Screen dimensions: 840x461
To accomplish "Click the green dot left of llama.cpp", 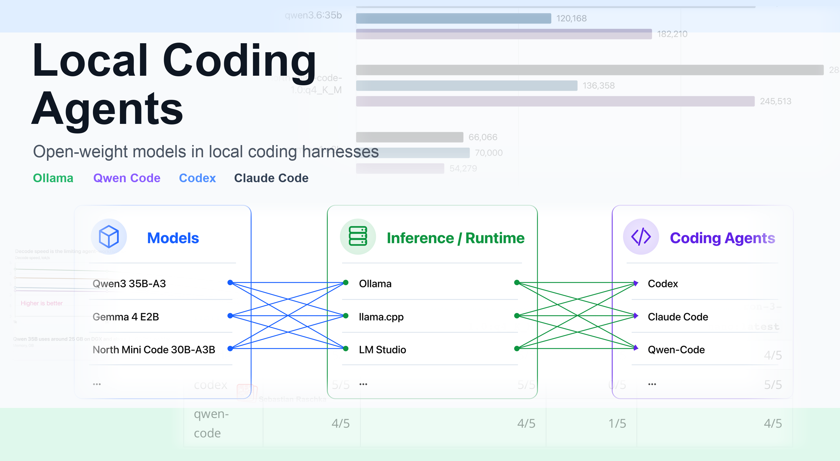I will [x=346, y=316].
